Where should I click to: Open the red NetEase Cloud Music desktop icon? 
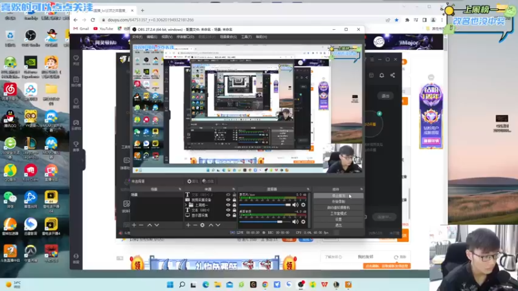(10, 92)
